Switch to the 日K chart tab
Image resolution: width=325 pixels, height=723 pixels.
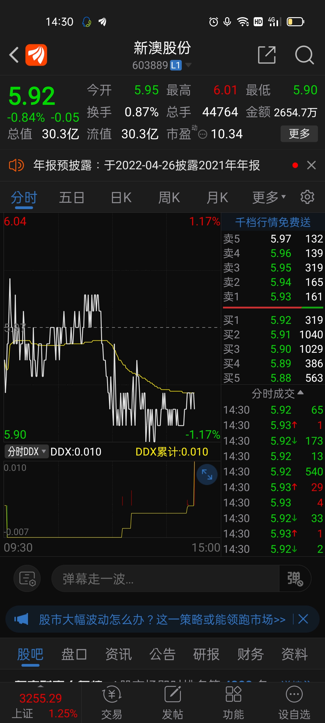(x=121, y=198)
